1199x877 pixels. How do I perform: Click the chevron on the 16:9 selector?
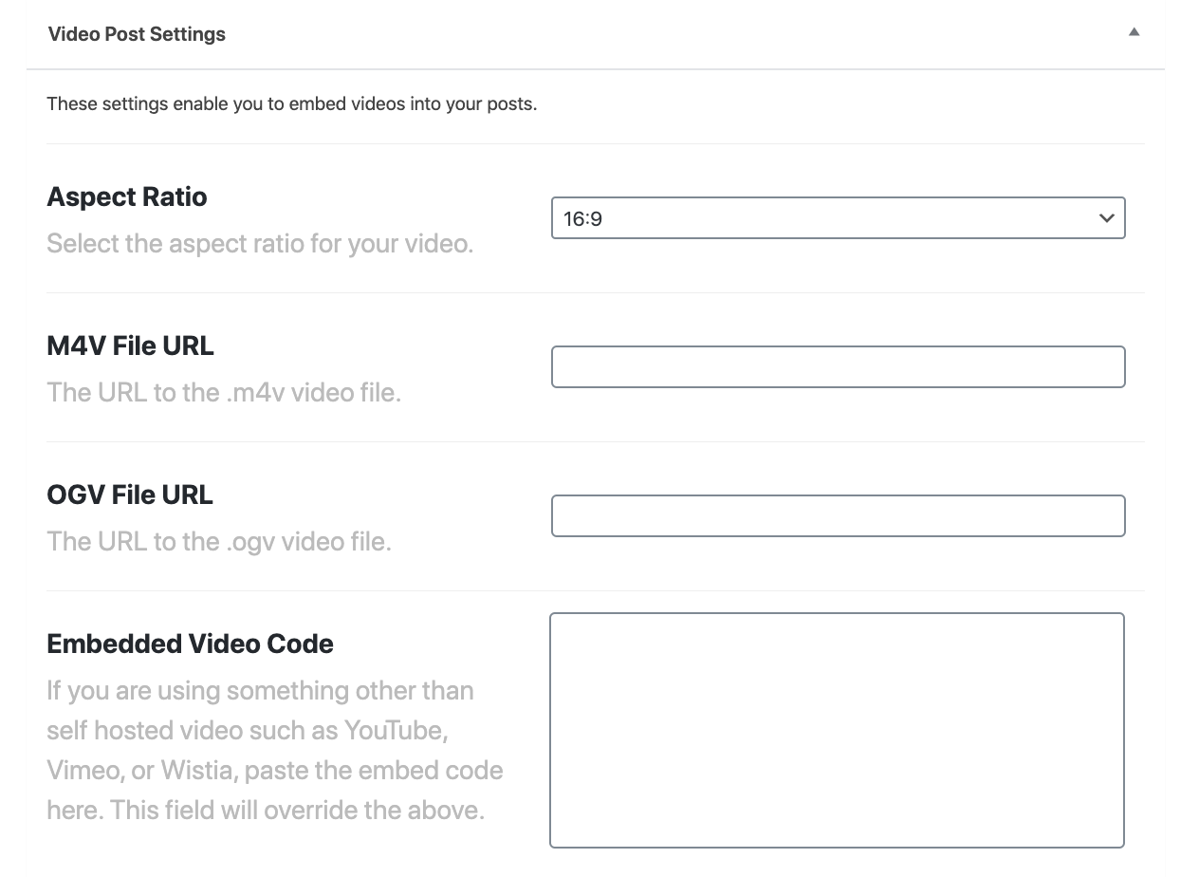[1106, 217]
